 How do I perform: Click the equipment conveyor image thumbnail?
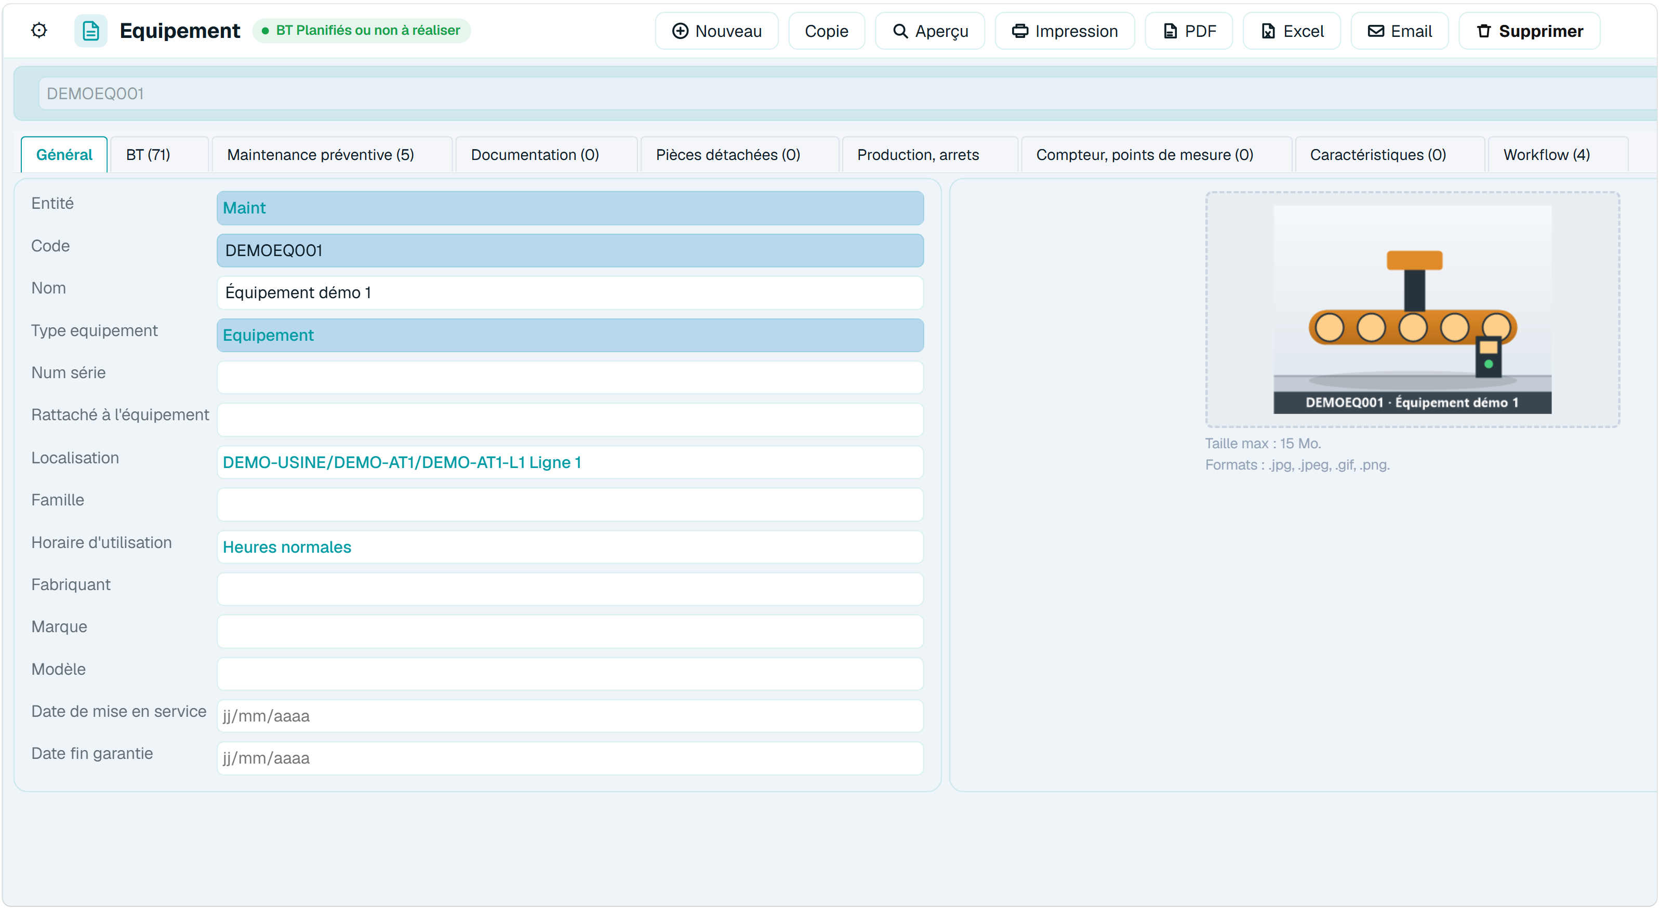click(x=1412, y=310)
